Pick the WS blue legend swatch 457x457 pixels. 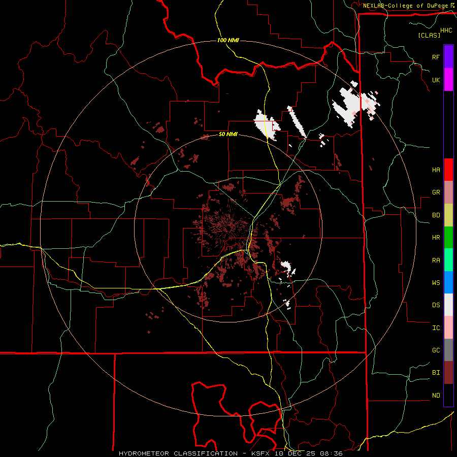448,282
